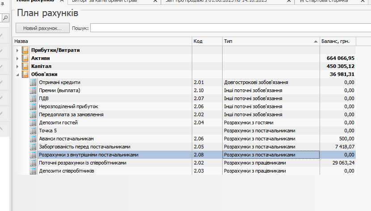Screen dimensions: 371x211
Task: Expand the Прибутки/Витрати tree node
Action: click(17, 50)
